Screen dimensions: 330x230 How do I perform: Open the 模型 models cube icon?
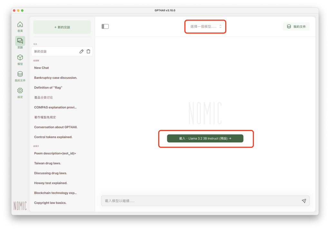(20, 58)
